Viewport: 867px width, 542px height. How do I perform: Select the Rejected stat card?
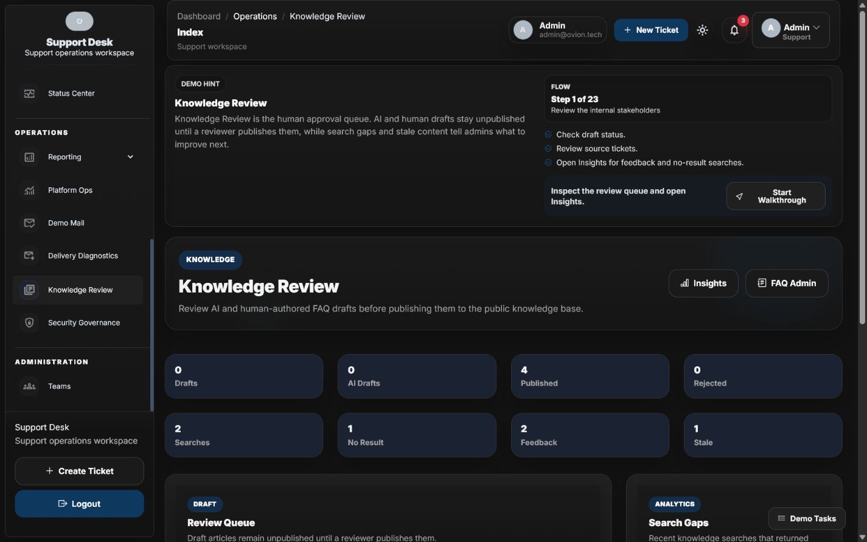click(x=763, y=377)
